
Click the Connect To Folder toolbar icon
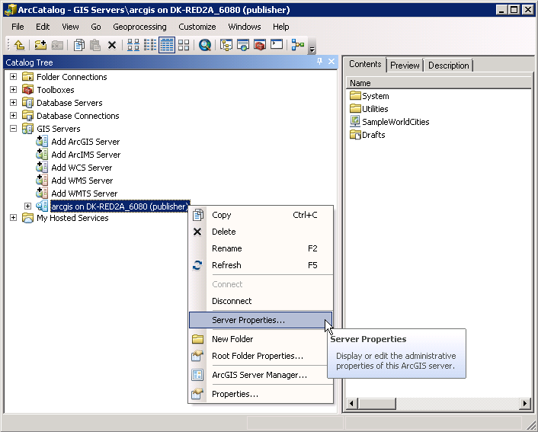40,45
